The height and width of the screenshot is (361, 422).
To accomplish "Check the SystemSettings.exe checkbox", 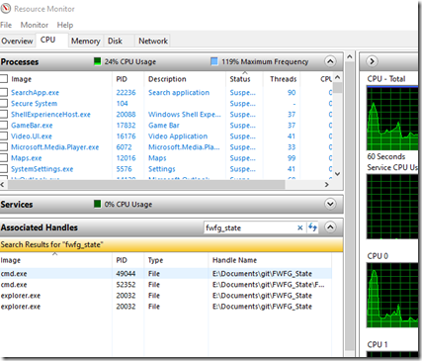I will (x=4, y=169).
